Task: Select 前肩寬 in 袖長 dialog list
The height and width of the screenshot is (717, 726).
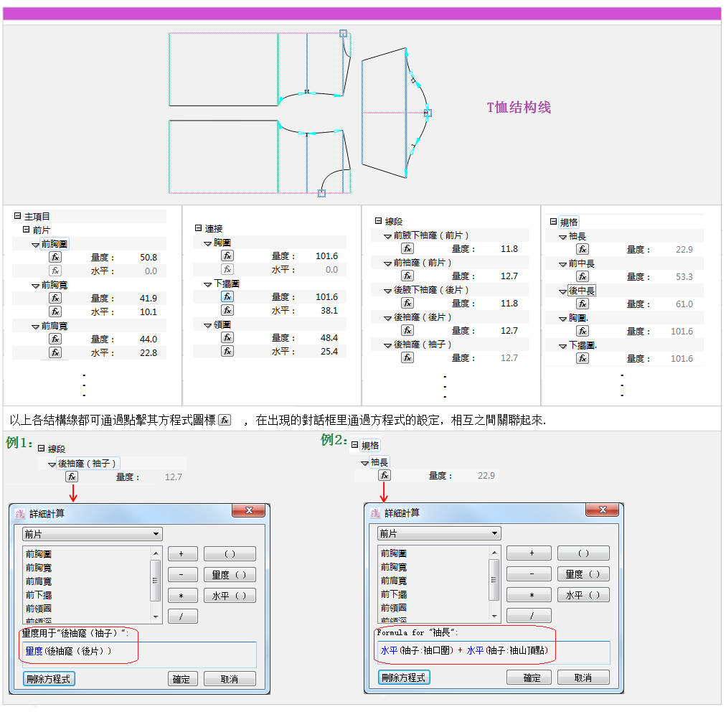Action: coord(394,581)
